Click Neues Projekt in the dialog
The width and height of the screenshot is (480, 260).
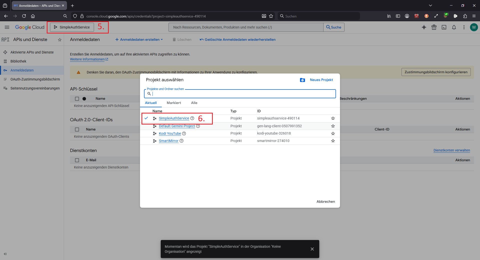pos(321,80)
